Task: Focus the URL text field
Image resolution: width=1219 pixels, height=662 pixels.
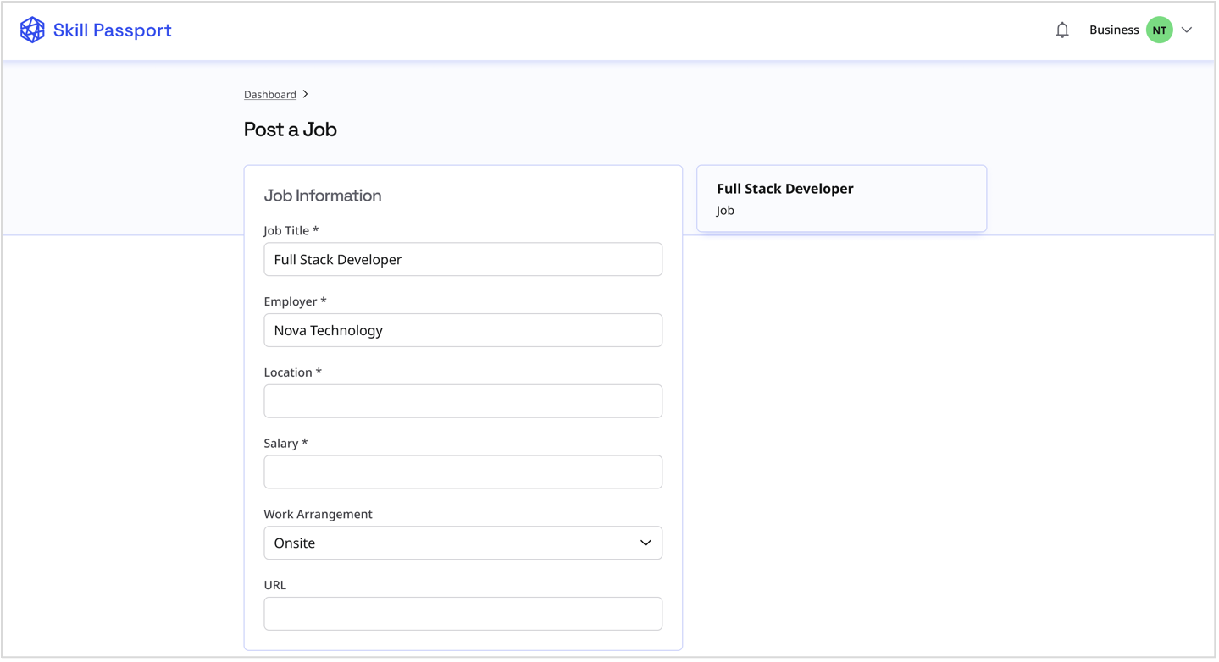Action: 463,614
